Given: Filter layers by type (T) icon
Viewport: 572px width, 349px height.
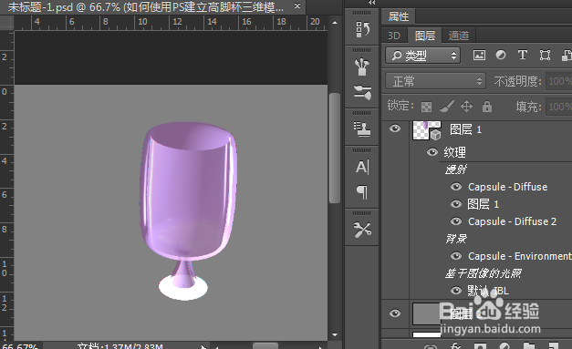Looking at the screenshot, I should coord(523,55).
